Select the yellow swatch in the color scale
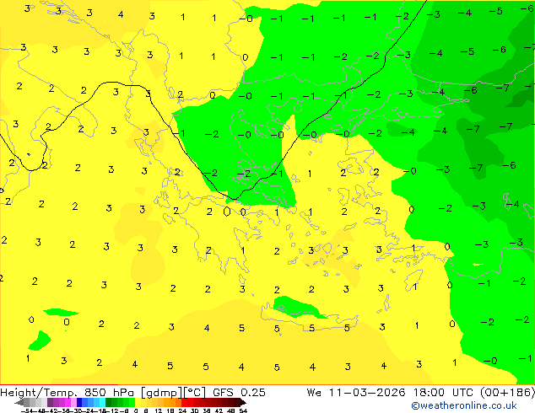535x413 pixels. tap(138, 402)
